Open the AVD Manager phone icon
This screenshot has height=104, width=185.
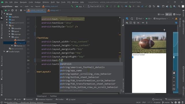[171, 6]
